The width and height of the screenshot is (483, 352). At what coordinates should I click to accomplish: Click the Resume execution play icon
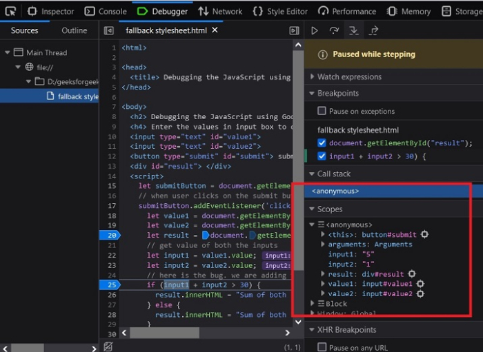(315, 31)
